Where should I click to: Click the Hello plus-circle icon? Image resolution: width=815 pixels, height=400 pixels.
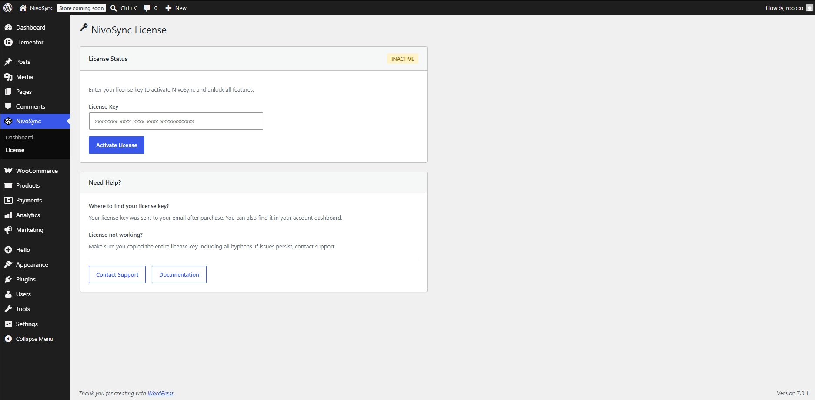coord(8,250)
